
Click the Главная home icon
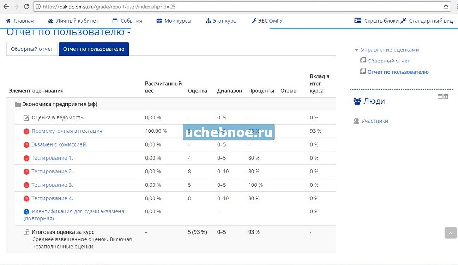point(8,21)
